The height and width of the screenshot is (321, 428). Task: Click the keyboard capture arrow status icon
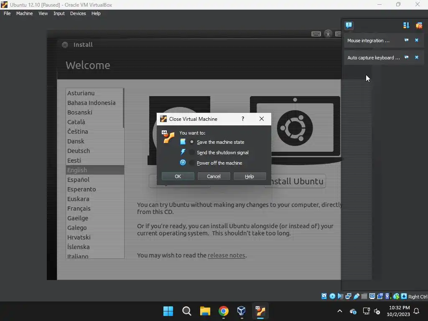404,296
